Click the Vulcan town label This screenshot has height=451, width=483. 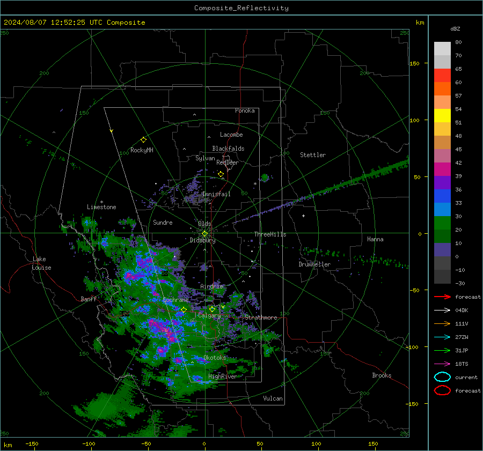pyautogui.click(x=273, y=398)
